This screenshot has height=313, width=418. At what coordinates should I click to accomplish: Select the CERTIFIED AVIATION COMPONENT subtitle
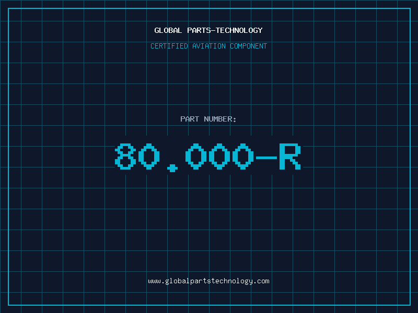click(x=208, y=46)
